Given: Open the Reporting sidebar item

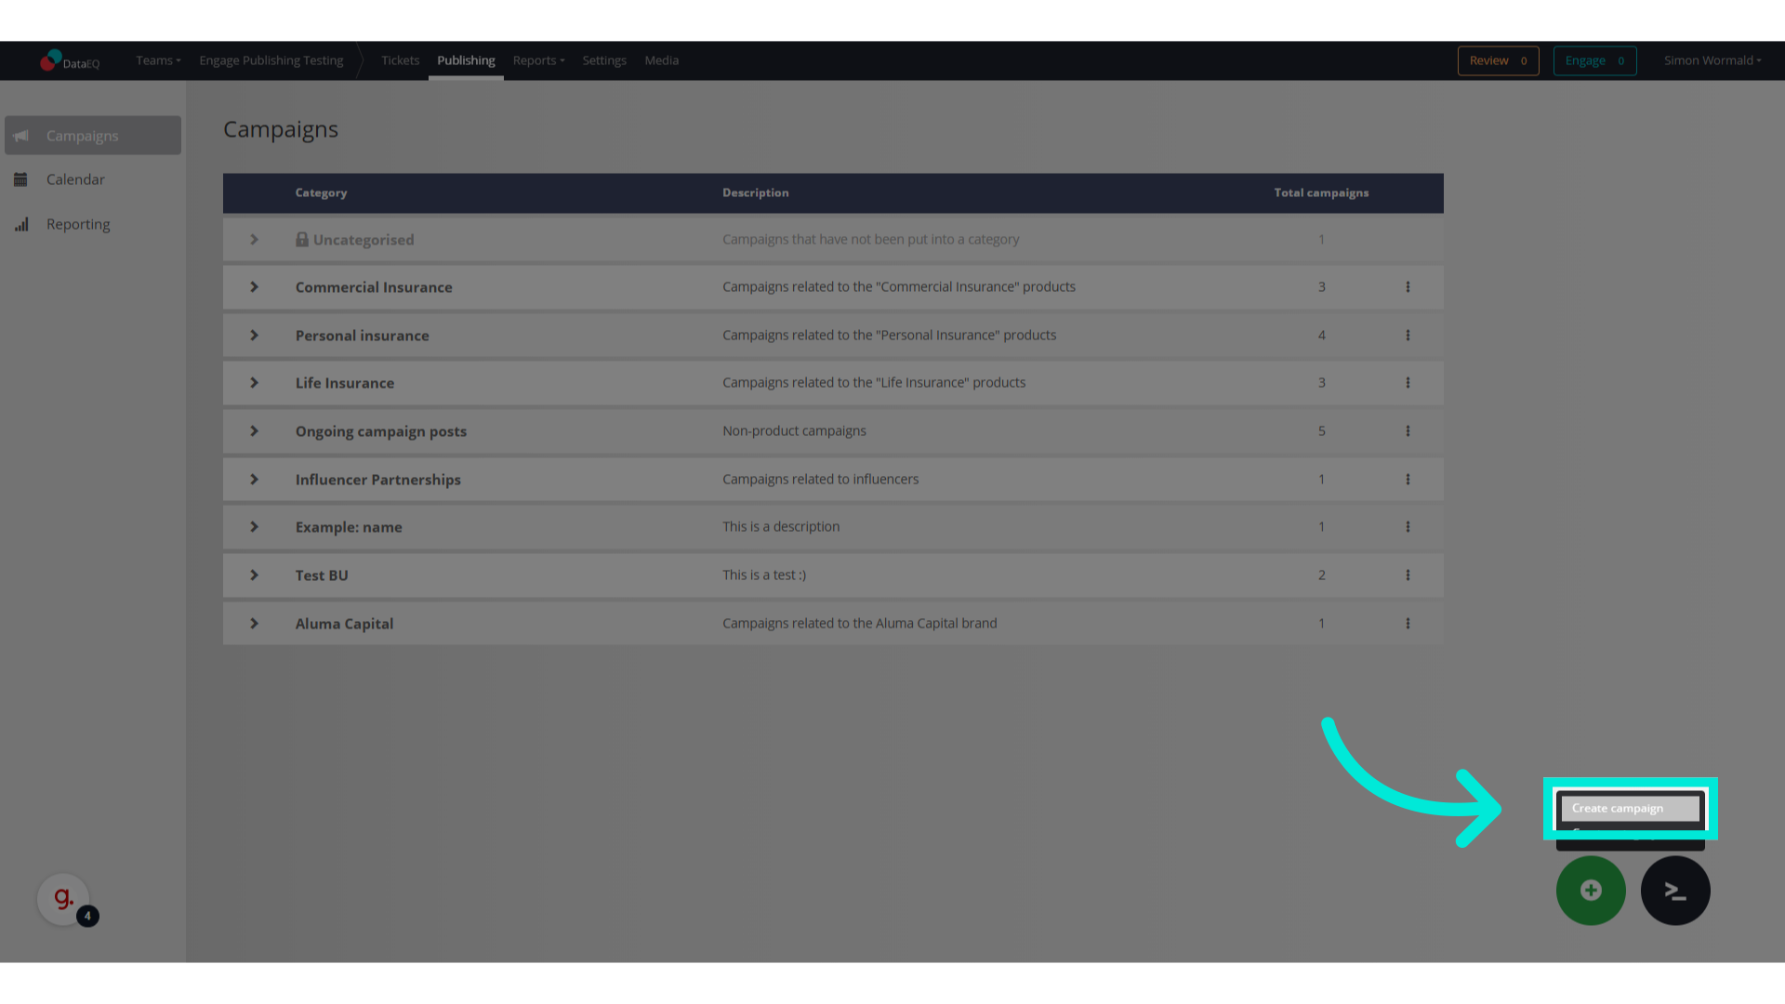Looking at the screenshot, I should point(78,224).
